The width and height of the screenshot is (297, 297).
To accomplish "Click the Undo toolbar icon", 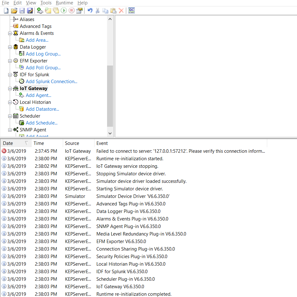I will 90,10.
